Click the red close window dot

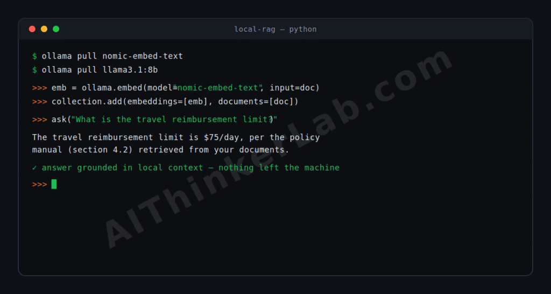pyautogui.click(x=32, y=29)
